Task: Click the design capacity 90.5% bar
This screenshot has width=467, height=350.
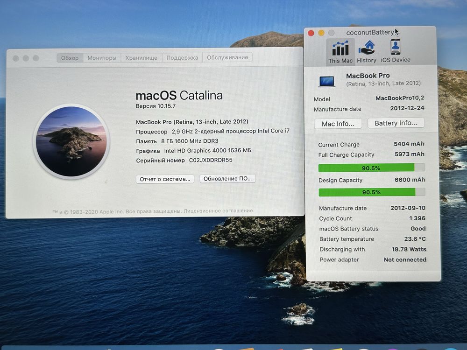Action: 371,192
